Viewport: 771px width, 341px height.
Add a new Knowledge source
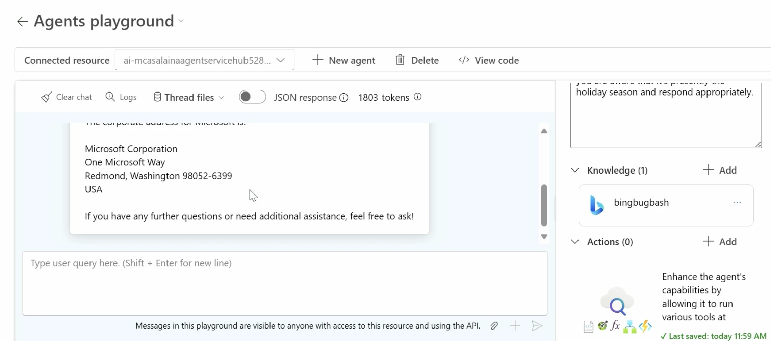[720, 170]
